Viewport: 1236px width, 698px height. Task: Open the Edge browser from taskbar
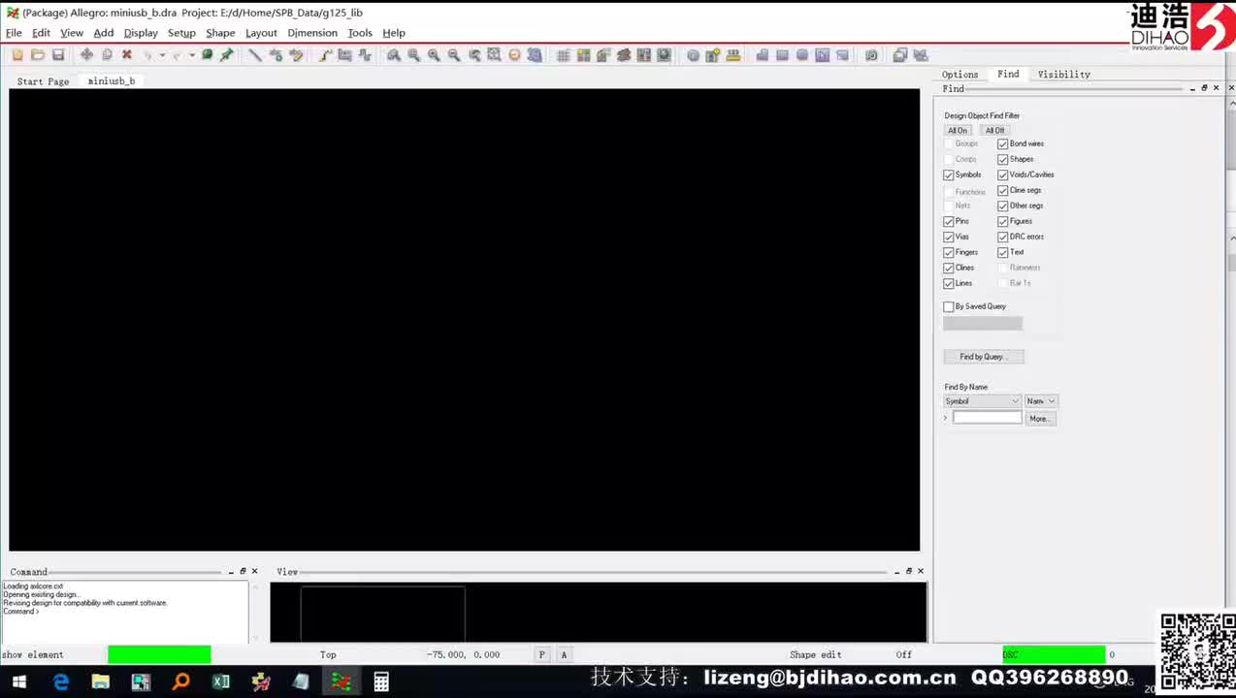pyautogui.click(x=61, y=682)
